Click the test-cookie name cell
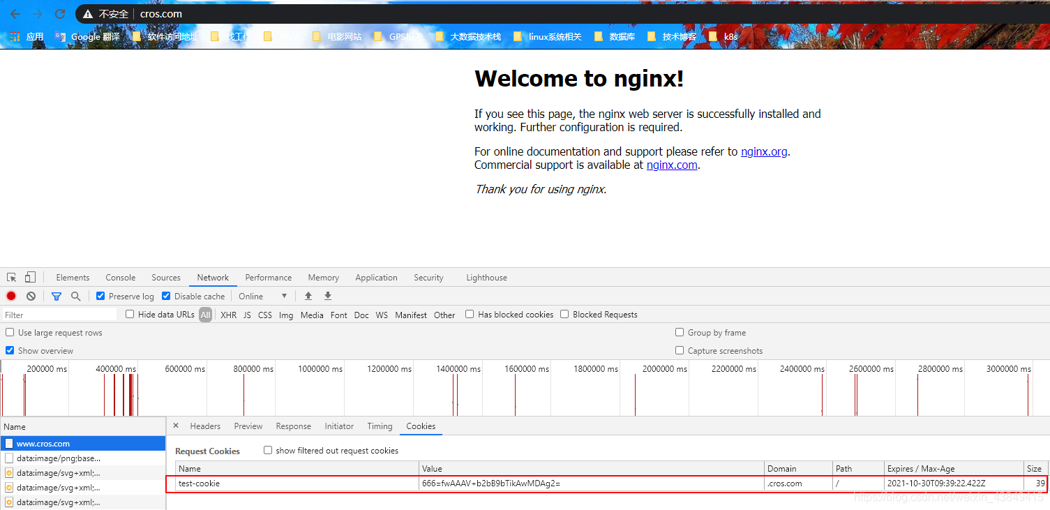1050x510 pixels. tap(297, 483)
